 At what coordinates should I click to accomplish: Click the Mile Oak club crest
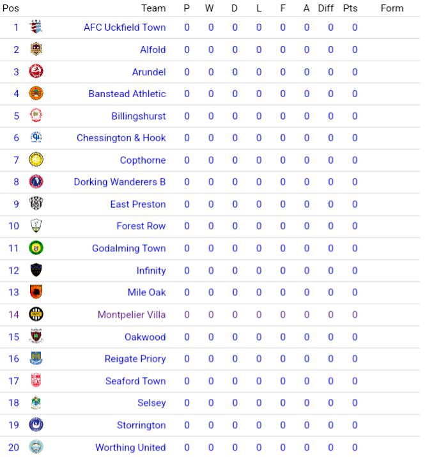[x=36, y=293]
